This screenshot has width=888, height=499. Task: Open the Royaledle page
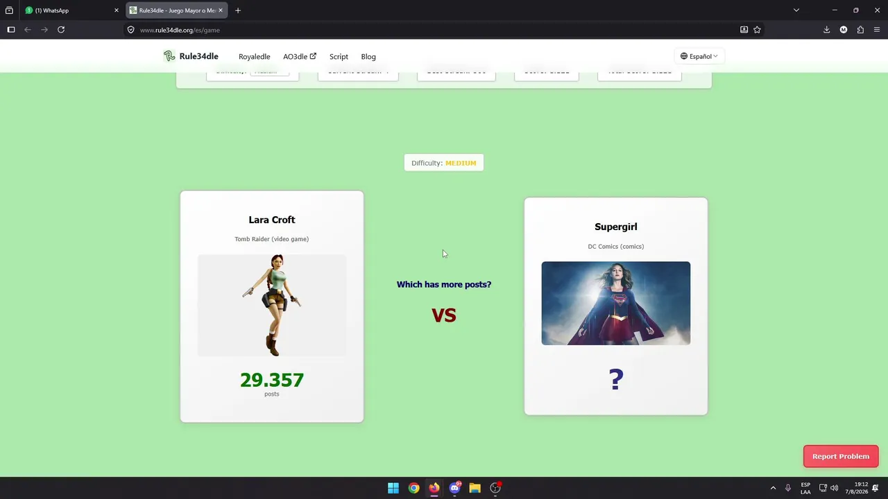click(x=254, y=57)
